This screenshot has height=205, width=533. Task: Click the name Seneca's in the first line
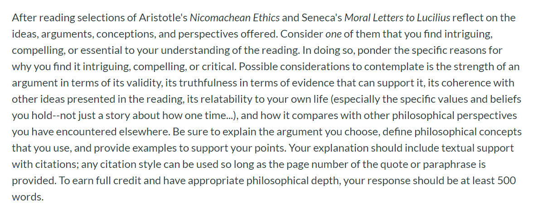pyautogui.click(x=322, y=18)
